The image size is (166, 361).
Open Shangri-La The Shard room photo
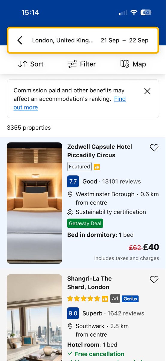[x=34, y=318]
